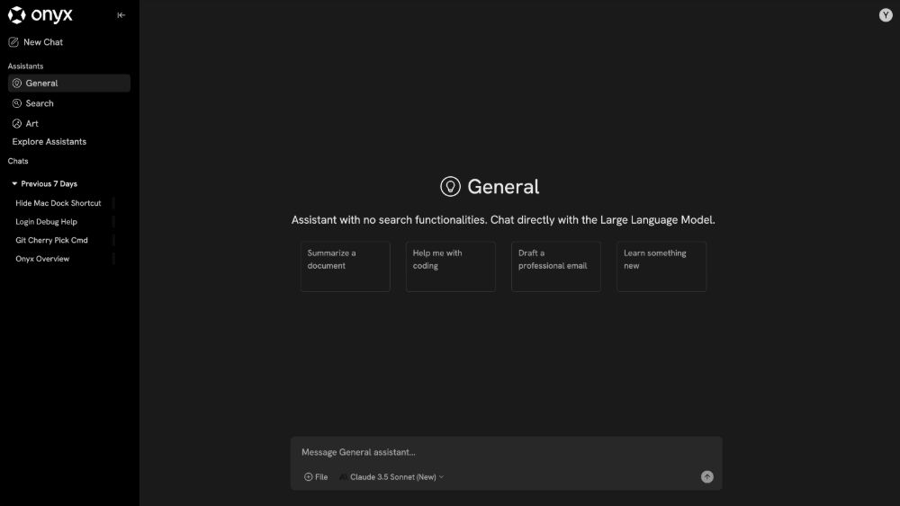Open the Claude 3.5 Sonnet model dropdown

(x=396, y=477)
